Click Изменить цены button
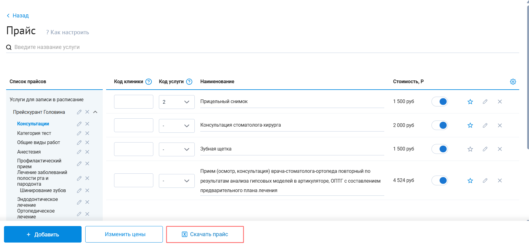Image resolution: width=529 pixels, height=245 pixels. point(124,234)
